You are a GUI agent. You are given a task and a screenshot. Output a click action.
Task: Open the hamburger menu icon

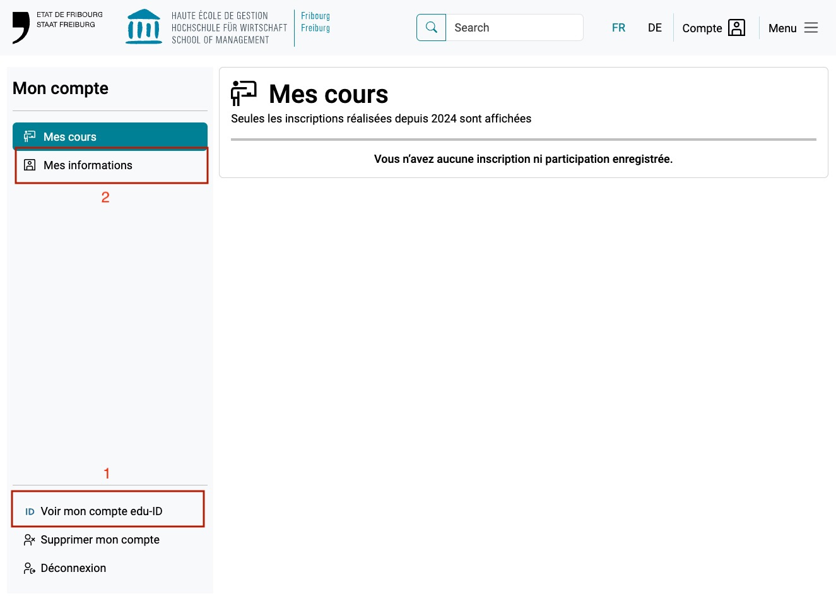[x=811, y=28]
